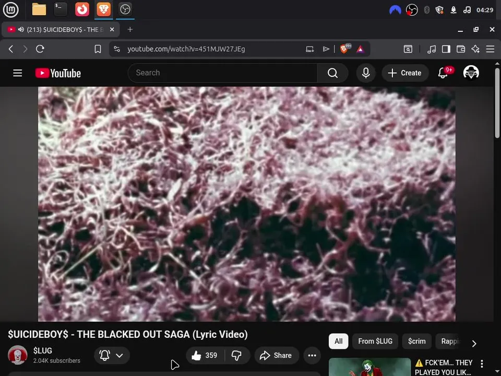Open more actions three-dot menu

312,355
